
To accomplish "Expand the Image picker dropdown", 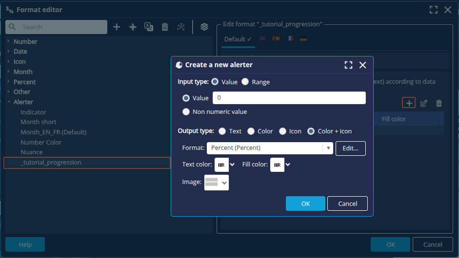I will tap(217, 183).
